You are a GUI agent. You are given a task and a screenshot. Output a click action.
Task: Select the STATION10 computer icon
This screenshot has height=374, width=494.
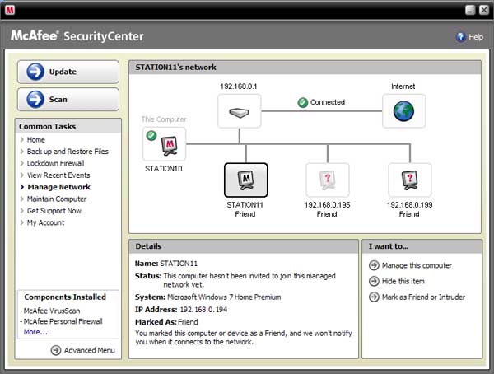(x=165, y=144)
